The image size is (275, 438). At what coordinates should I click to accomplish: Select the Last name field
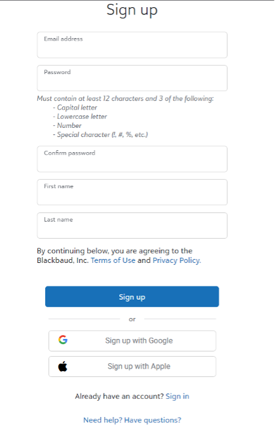[132, 226]
